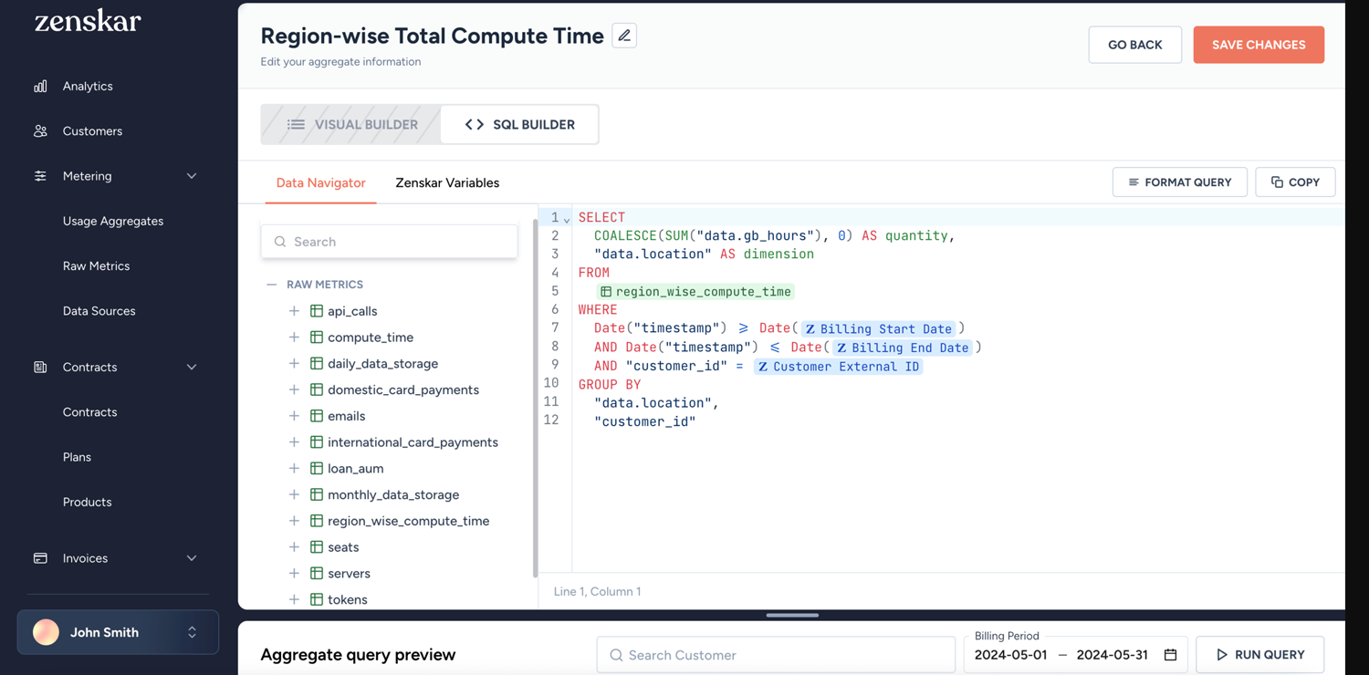
Task: Open Contracts via its sidebar icon
Action: [40, 367]
